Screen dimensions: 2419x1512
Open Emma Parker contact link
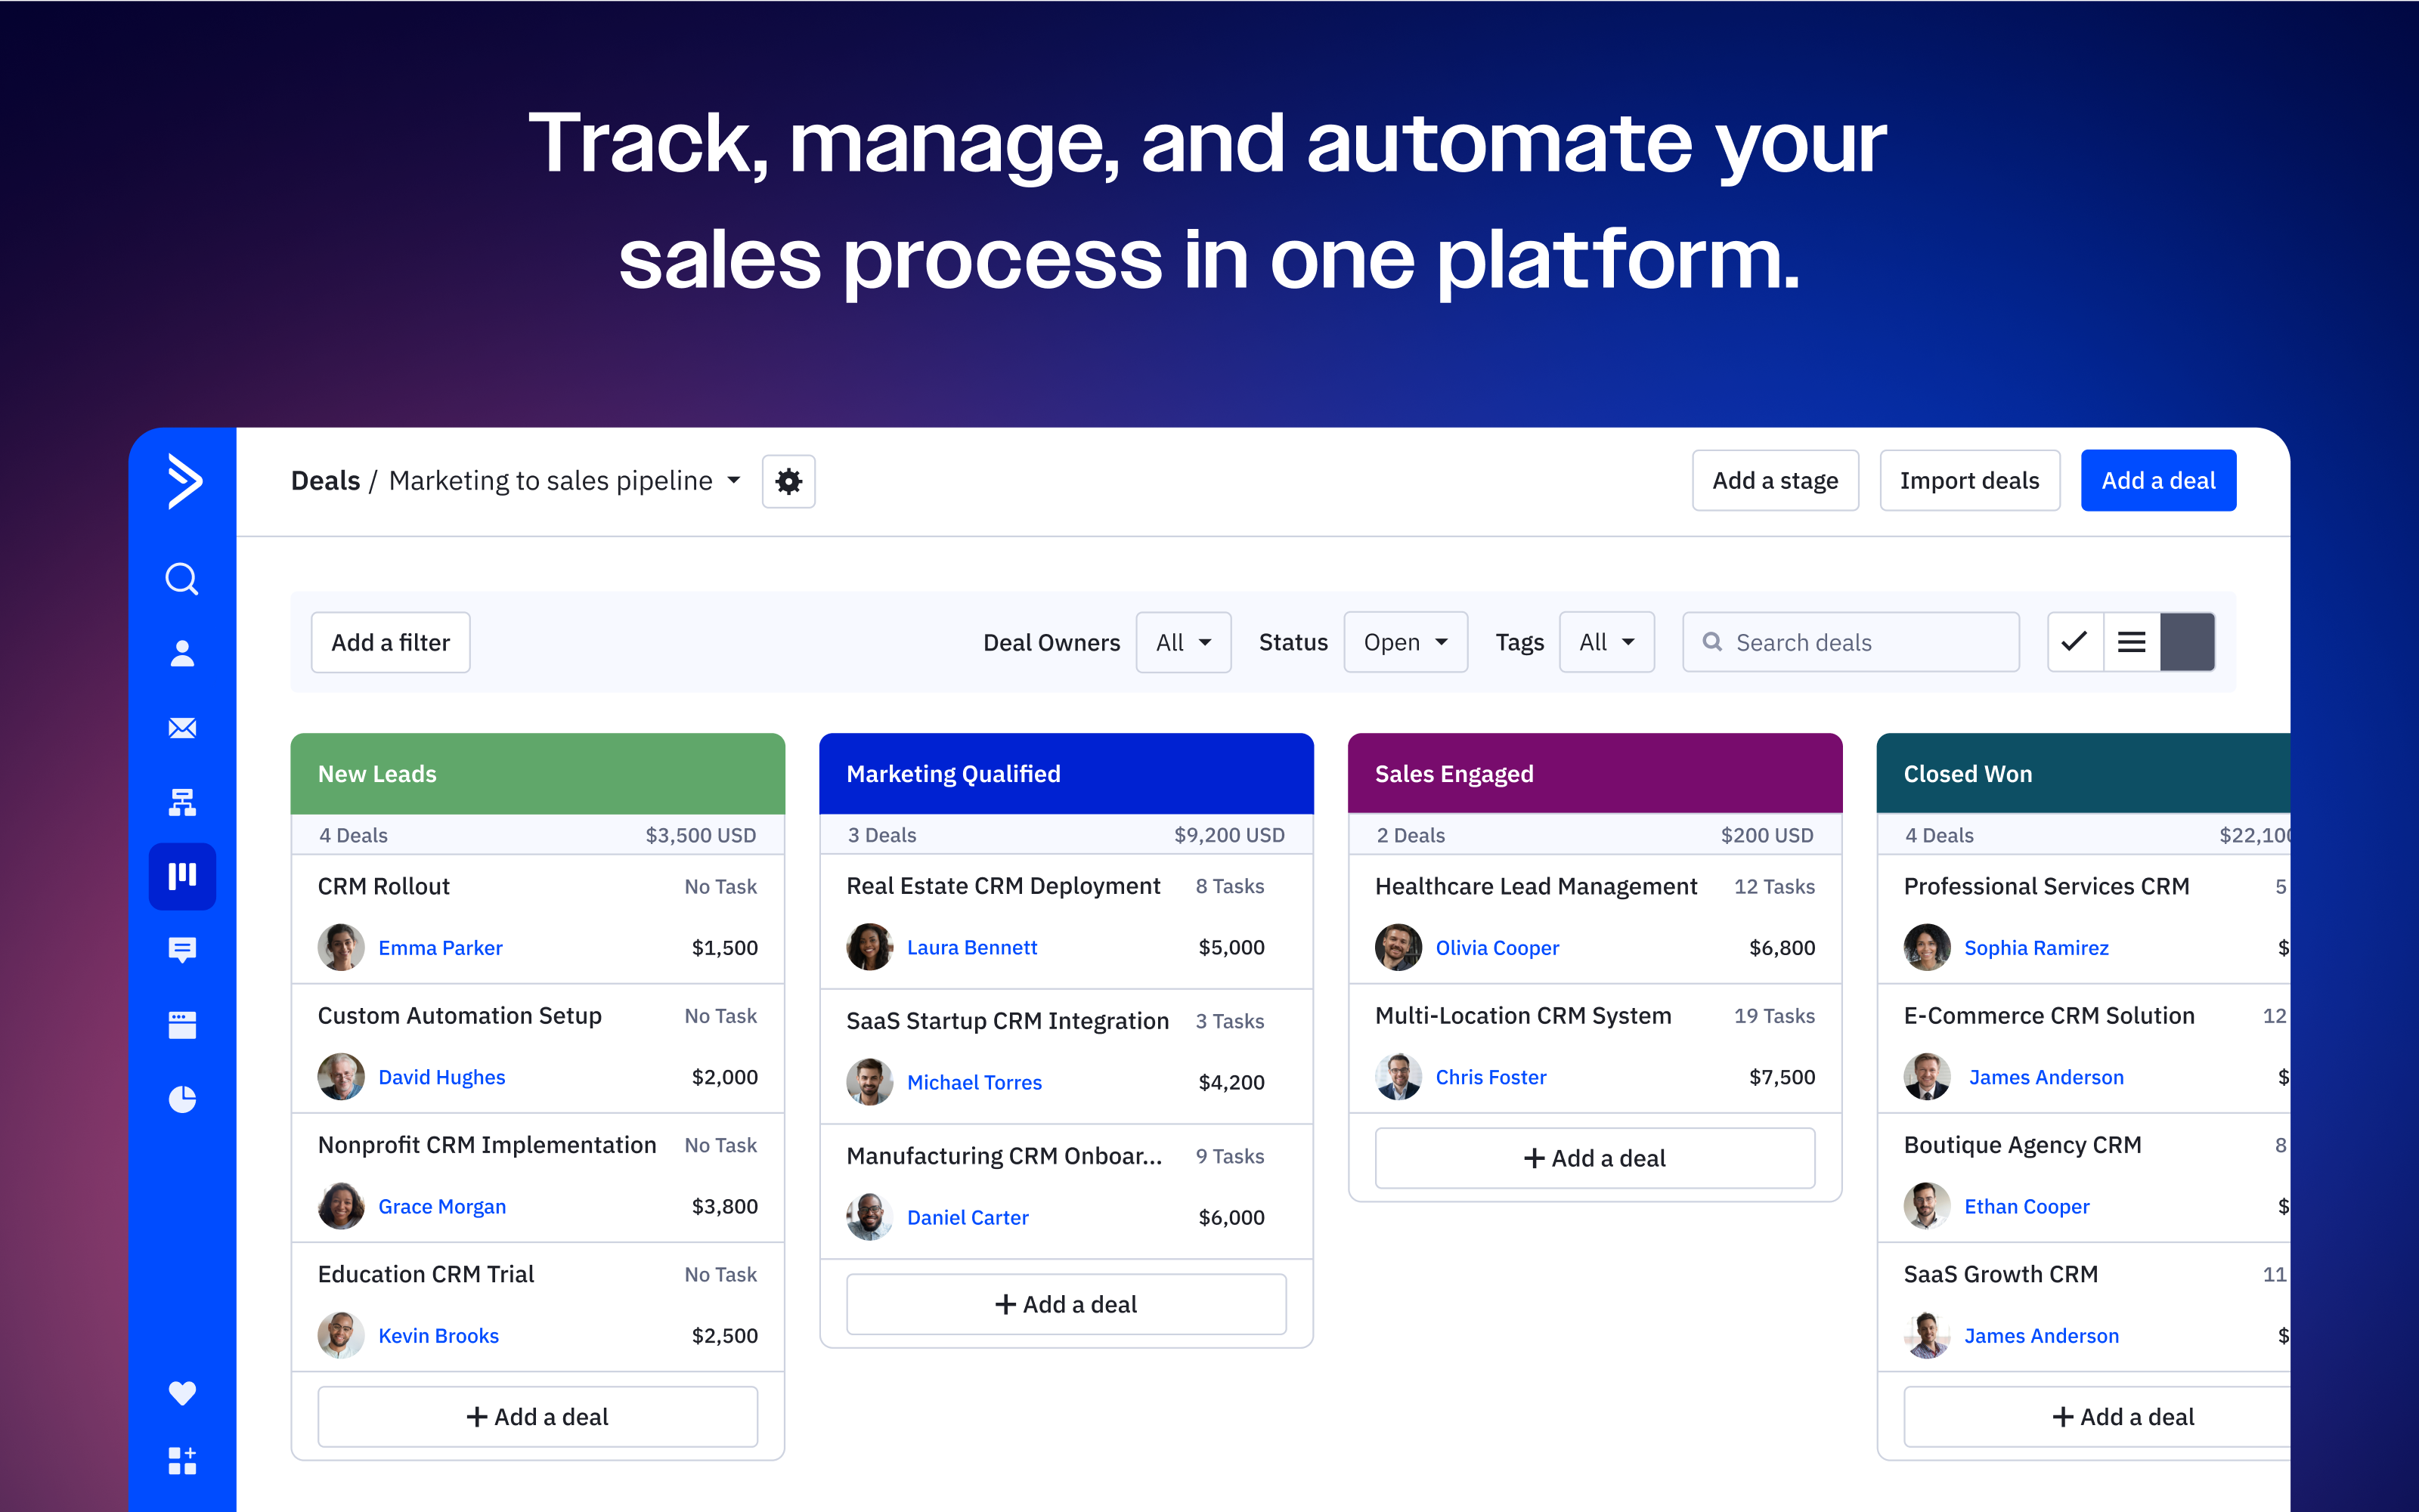point(440,948)
